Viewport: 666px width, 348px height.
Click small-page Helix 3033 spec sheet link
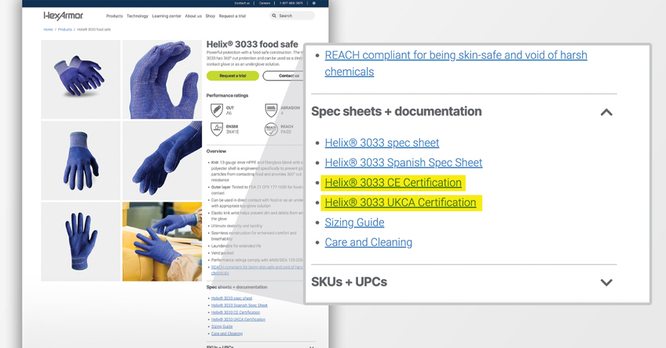(232, 299)
